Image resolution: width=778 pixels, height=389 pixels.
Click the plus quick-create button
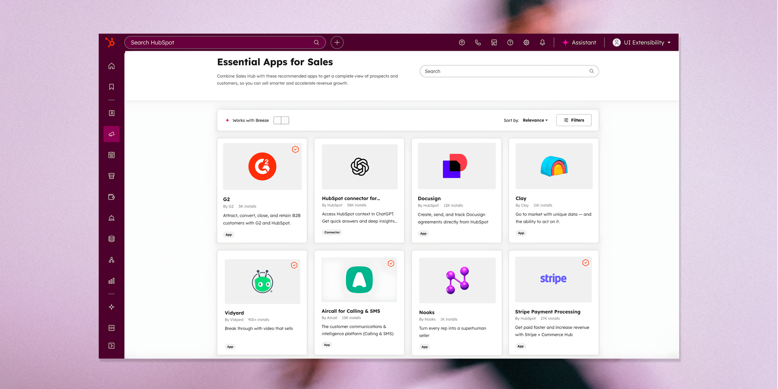pos(337,43)
